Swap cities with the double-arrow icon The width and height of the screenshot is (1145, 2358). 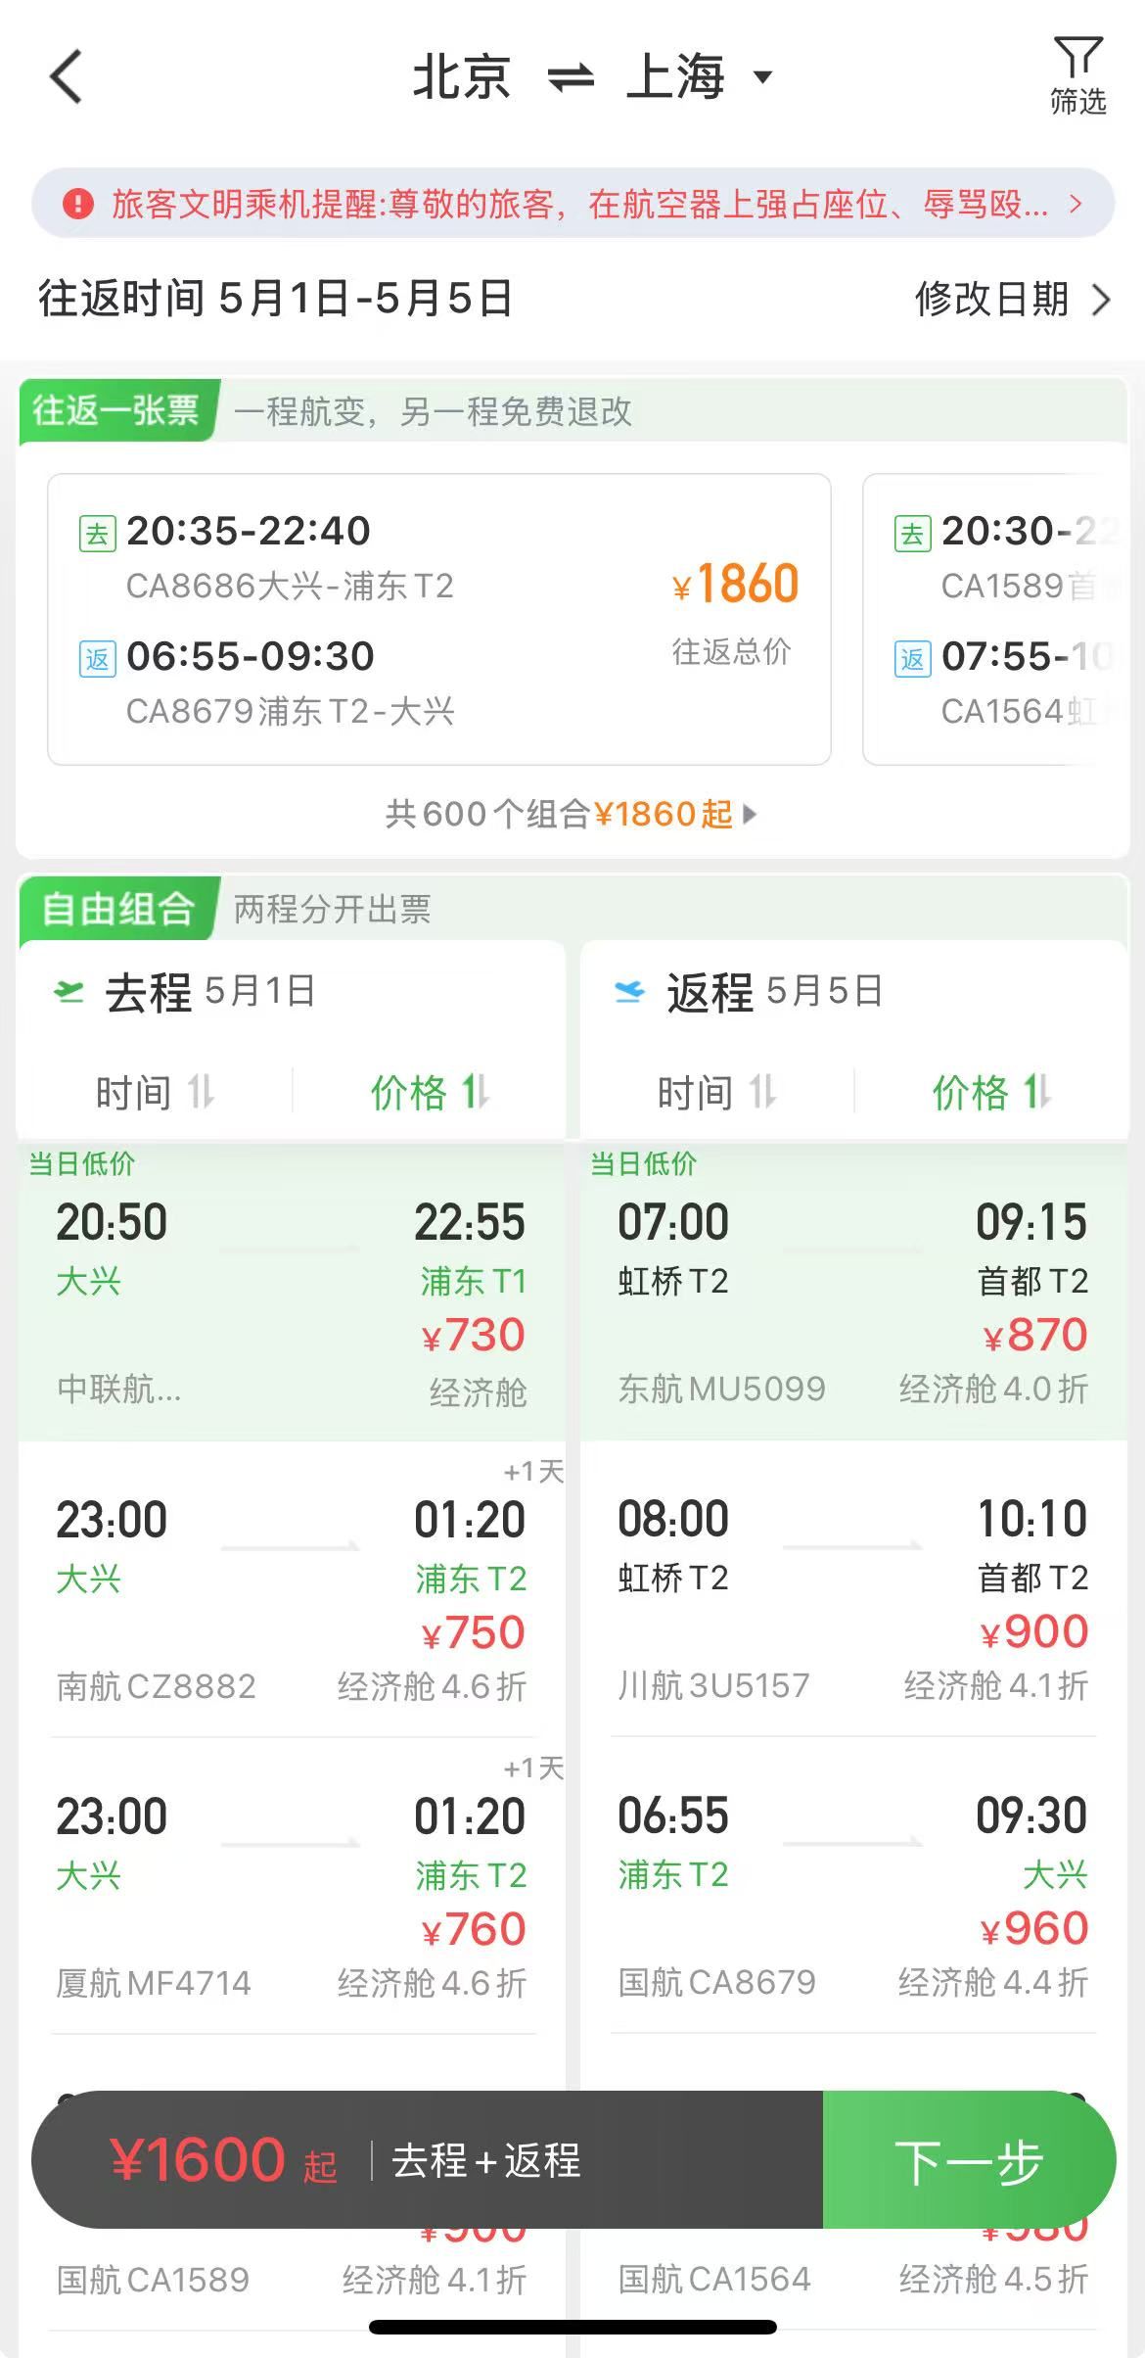point(571,77)
